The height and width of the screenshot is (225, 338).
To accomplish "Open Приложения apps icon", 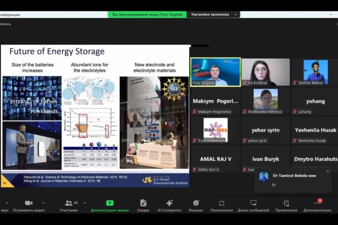I will (x=221, y=203).
